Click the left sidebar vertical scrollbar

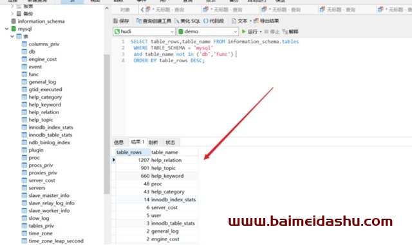[107, 124]
